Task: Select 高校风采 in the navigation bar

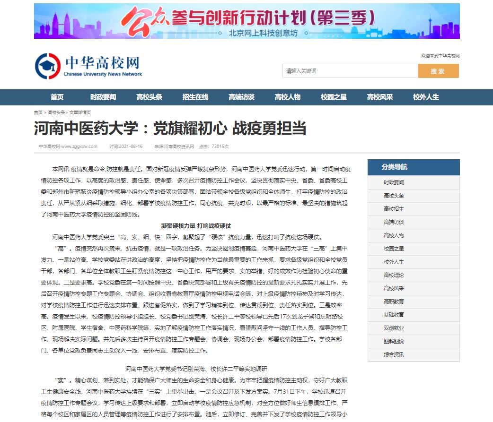Action: [380, 97]
